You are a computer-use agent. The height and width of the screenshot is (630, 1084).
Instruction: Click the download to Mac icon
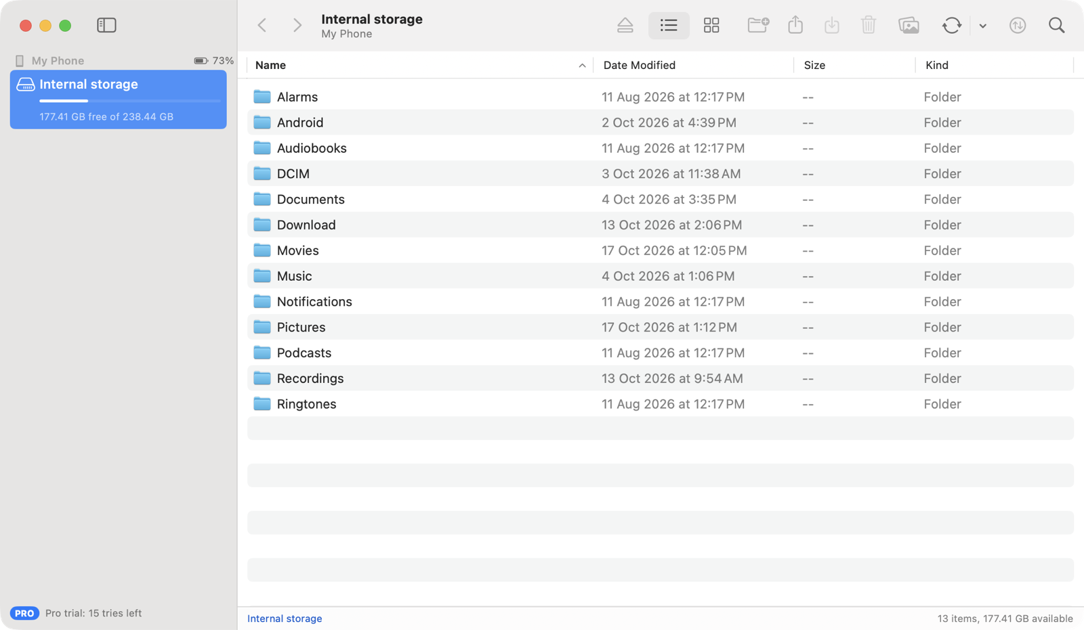pos(832,26)
